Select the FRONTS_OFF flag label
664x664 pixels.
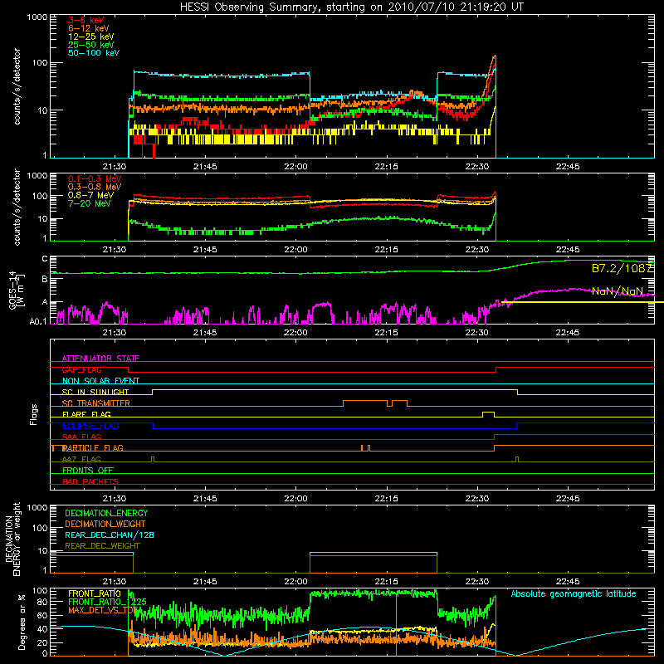coord(88,471)
